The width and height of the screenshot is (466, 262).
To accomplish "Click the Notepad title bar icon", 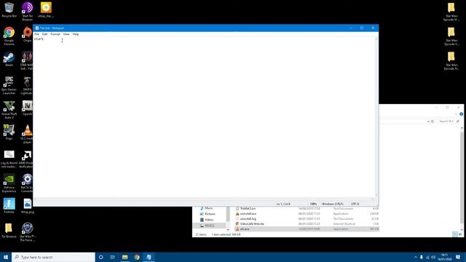I will click(37, 28).
